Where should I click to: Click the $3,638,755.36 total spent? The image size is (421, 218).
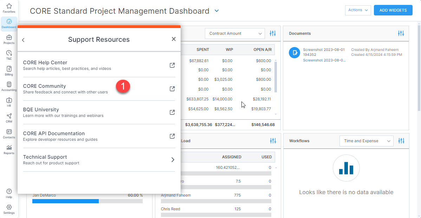pos(199,125)
